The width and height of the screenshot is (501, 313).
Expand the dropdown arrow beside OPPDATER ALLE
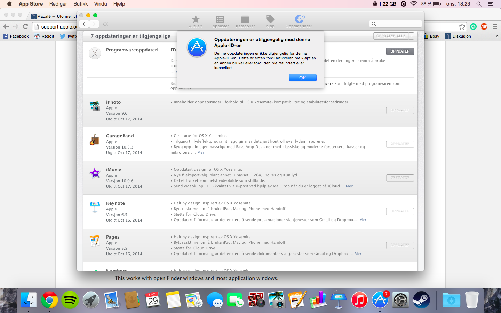(412, 36)
